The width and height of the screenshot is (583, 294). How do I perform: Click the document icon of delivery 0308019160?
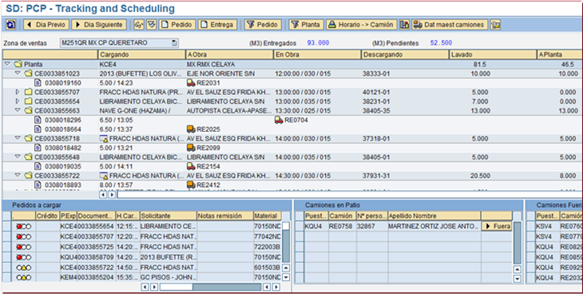(38, 82)
